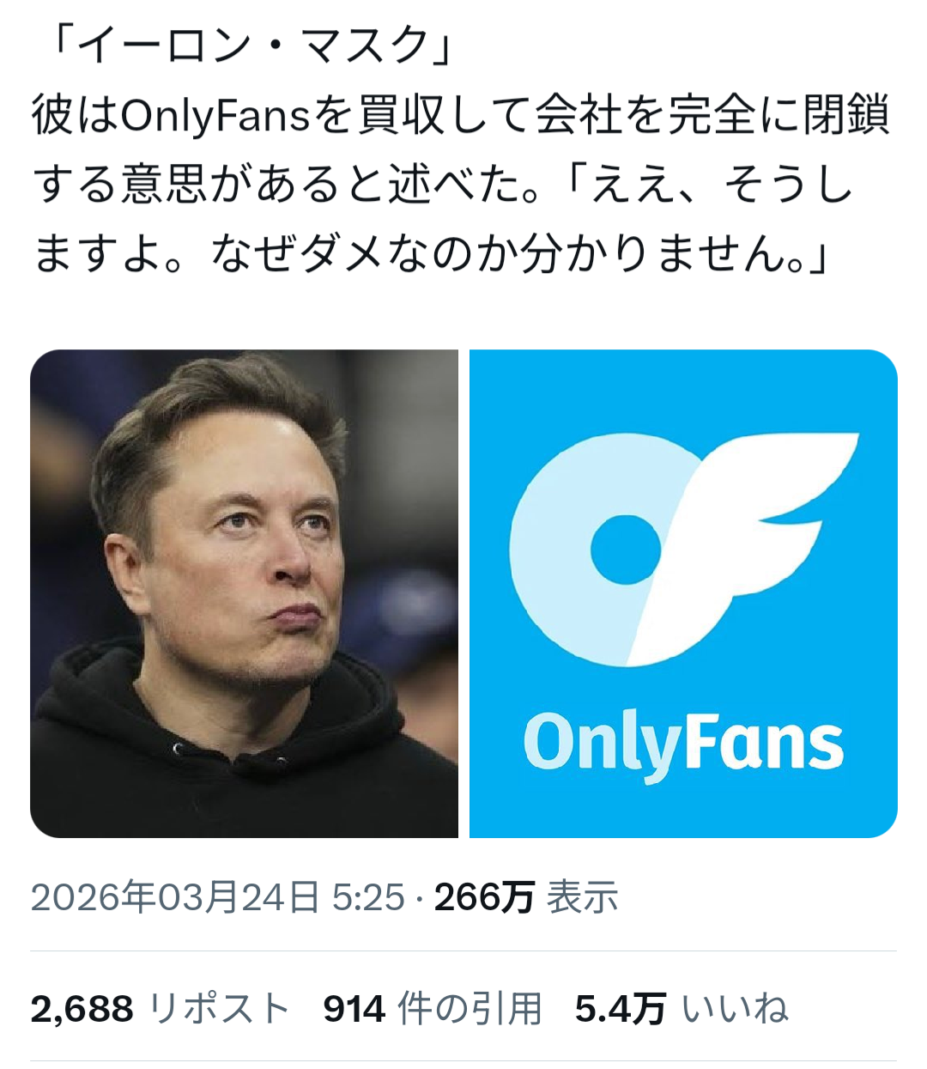The height and width of the screenshot is (1069, 927).
Task: Open the 2,688 reposts number
Action: pyautogui.click(x=82, y=1009)
